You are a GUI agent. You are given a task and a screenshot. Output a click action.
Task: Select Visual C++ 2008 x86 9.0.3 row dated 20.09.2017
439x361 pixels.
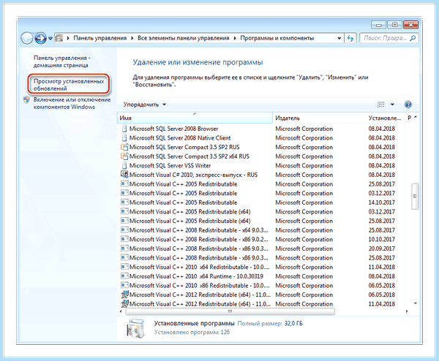[264, 248]
